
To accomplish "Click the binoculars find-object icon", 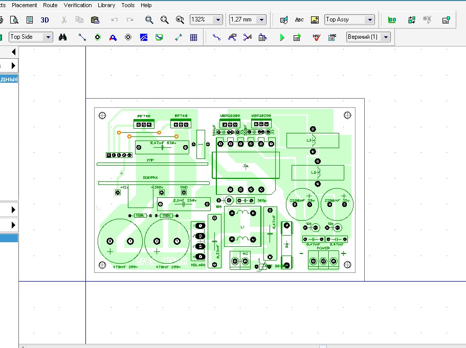I will point(63,37).
